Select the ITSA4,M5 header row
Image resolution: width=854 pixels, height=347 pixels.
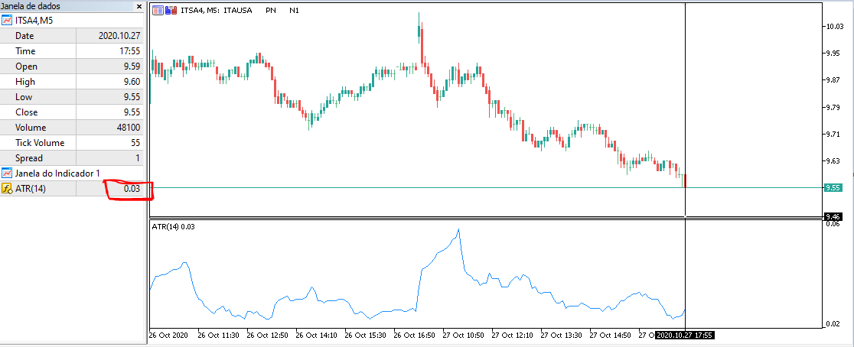pyautogui.click(x=72, y=21)
